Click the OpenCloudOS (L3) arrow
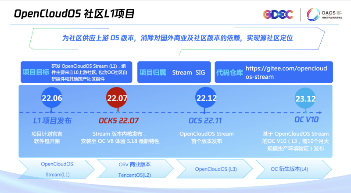Image resolution: width=351 pixels, height=193 pixels. pyautogui.click(x=216, y=169)
